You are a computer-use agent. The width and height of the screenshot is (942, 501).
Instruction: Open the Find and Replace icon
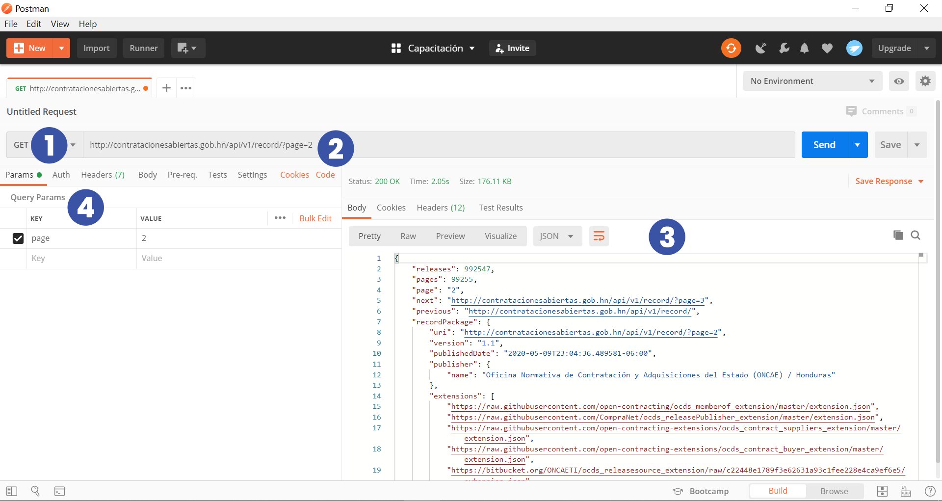35,491
